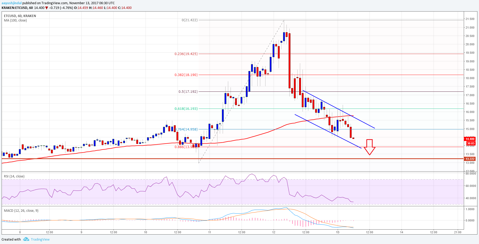This screenshot has width=479, height=244.
Task: Click the 0.382(18.190) Fibonacci label
Action: click(186, 75)
